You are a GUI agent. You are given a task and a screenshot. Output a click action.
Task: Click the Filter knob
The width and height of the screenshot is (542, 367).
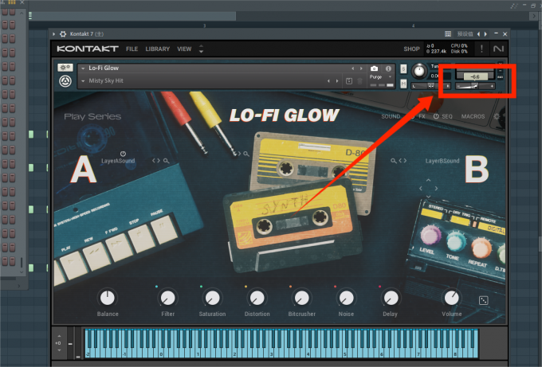click(167, 298)
